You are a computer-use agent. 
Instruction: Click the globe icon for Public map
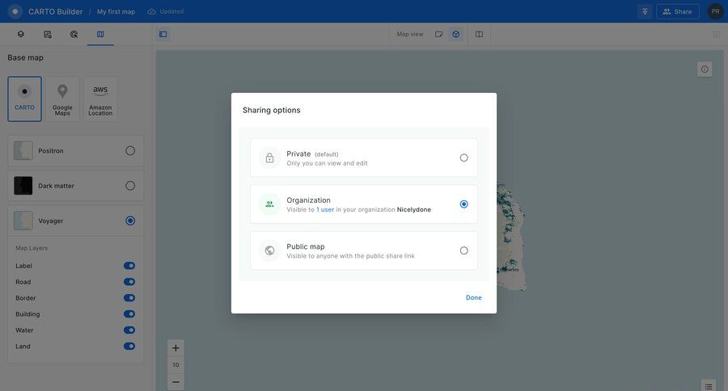(269, 250)
